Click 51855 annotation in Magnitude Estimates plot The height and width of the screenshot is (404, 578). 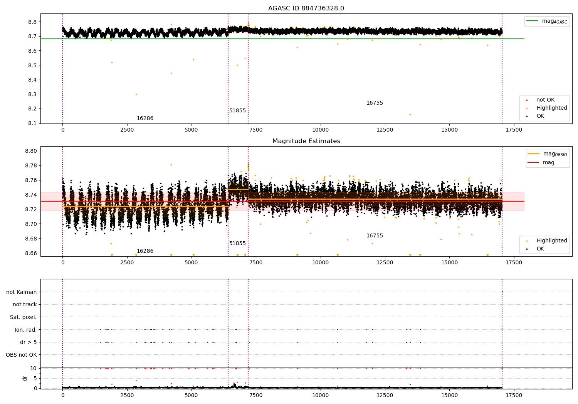(x=237, y=244)
